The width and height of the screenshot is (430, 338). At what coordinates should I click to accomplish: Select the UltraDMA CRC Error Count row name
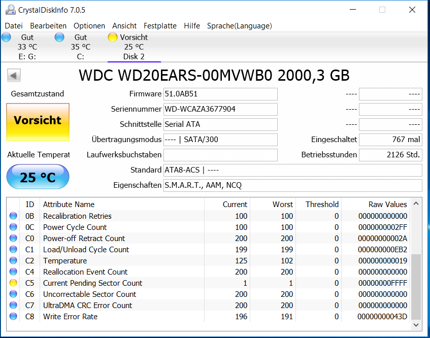pos(87,305)
